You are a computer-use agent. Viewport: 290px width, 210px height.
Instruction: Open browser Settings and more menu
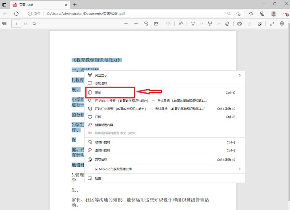285,14
